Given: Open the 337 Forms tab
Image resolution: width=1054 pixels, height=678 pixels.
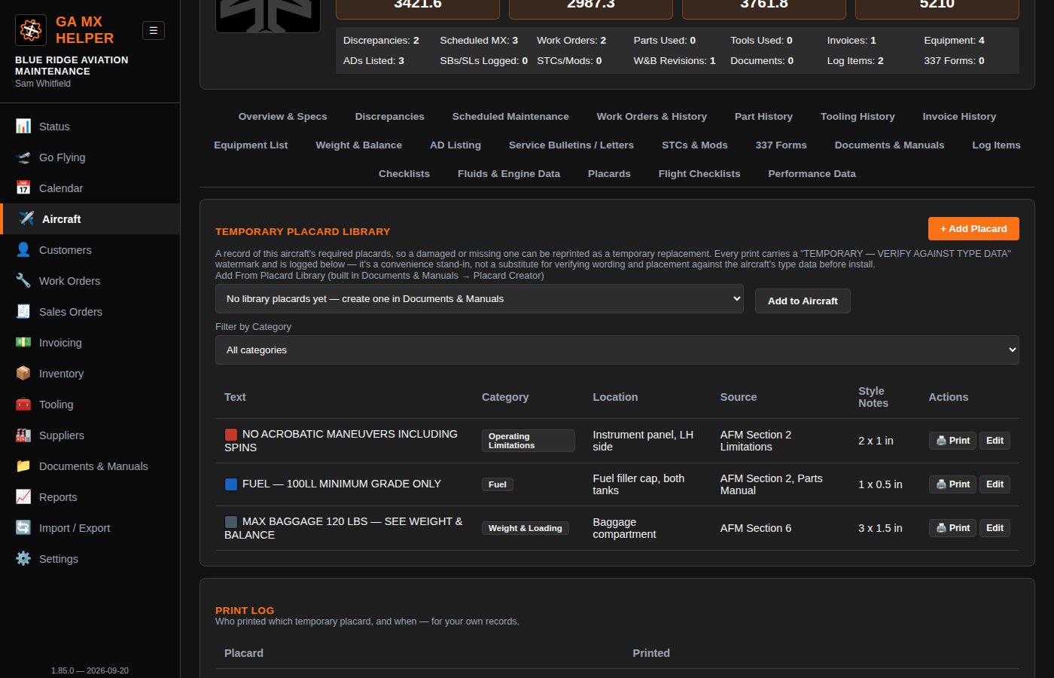Looking at the screenshot, I should pyautogui.click(x=781, y=145).
